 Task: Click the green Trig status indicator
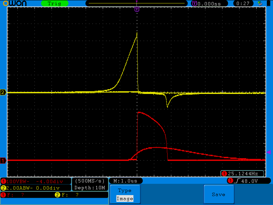click(55, 3)
